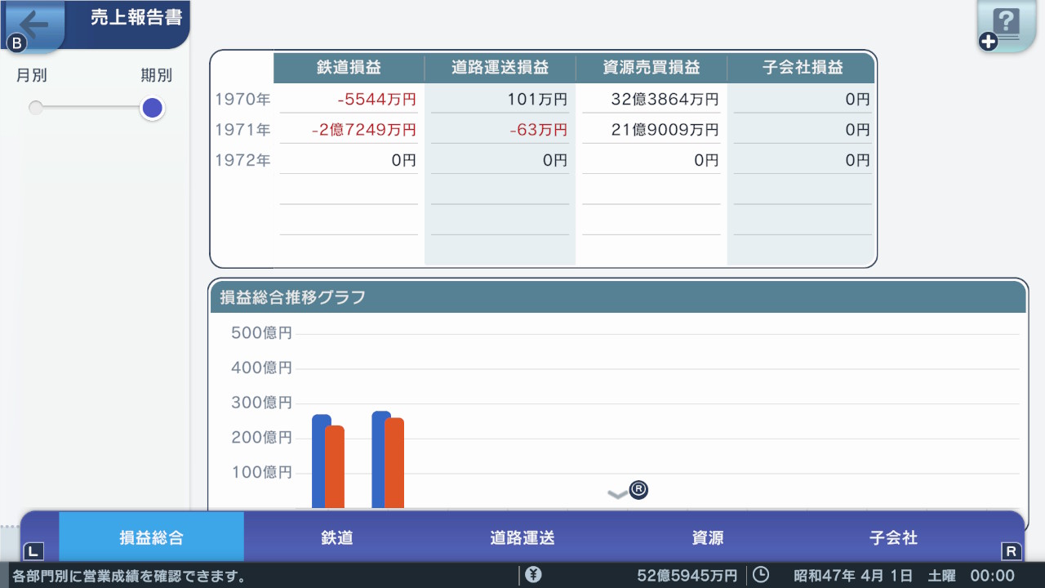Click the L shoulder button icon
1045x588 pixels.
click(33, 550)
